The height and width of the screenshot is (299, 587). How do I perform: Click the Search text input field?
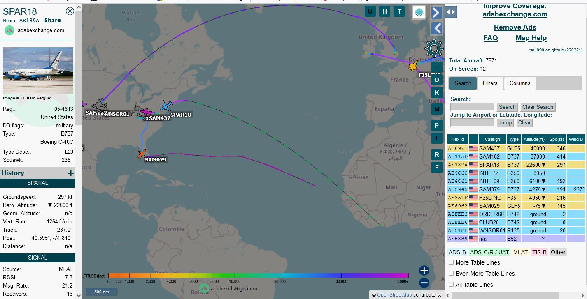click(x=472, y=107)
